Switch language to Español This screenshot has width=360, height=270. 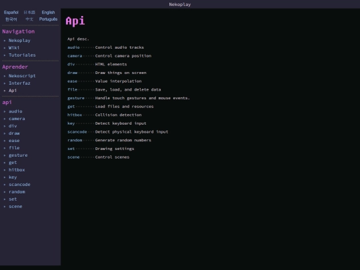pyautogui.click(x=11, y=13)
